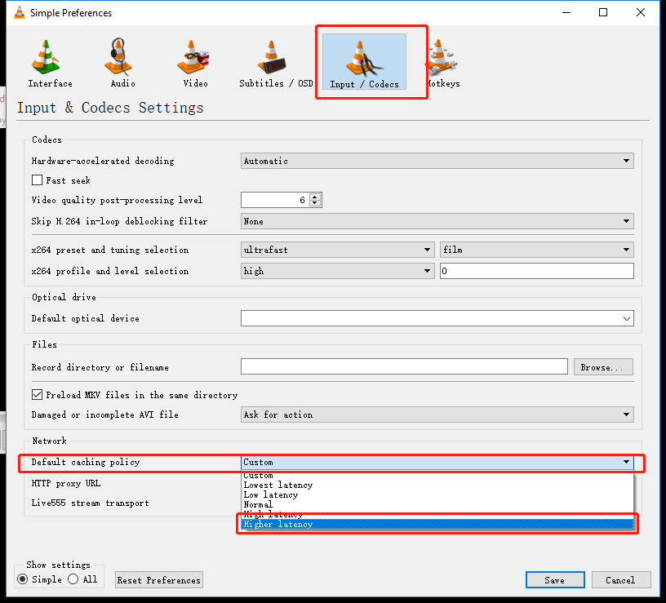This screenshot has height=603, width=666.
Task: Open the Hotkeys preferences category
Action: (442, 63)
